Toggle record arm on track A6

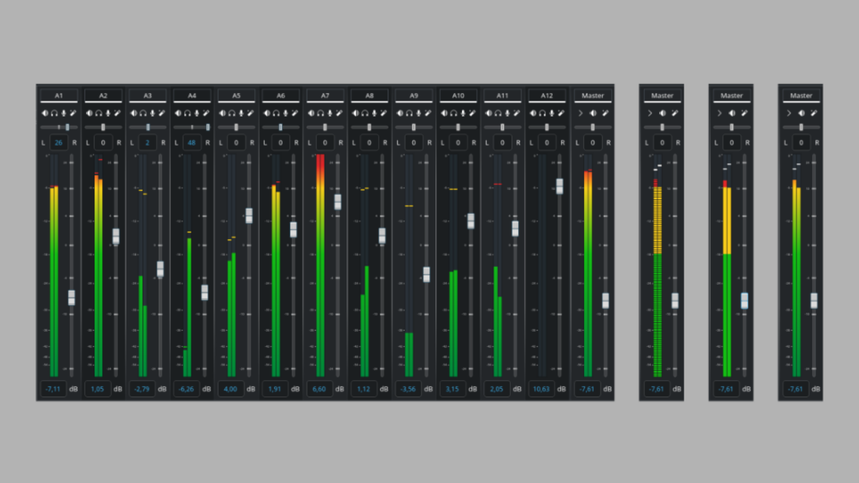click(x=285, y=113)
